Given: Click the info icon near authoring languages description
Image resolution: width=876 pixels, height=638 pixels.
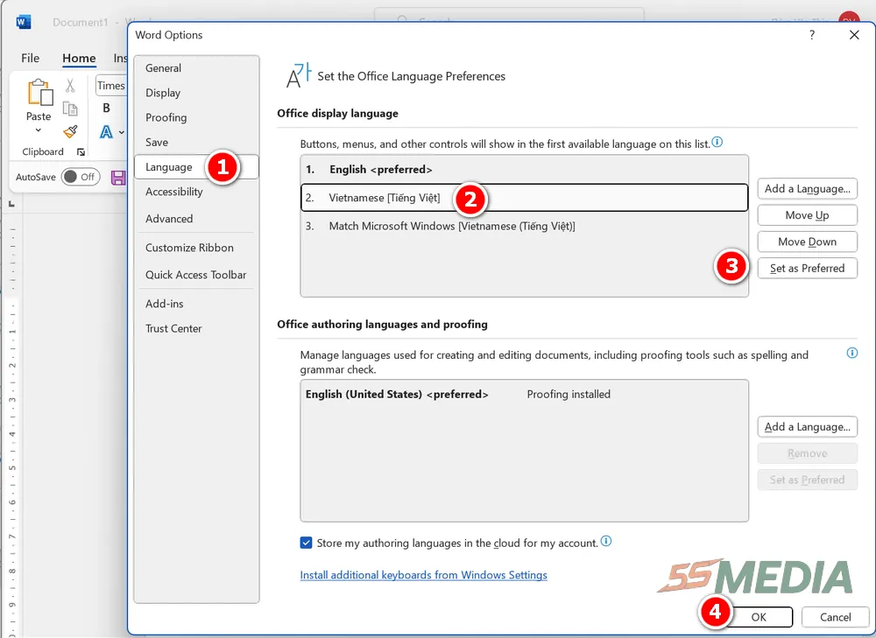Looking at the screenshot, I should coord(851,353).
